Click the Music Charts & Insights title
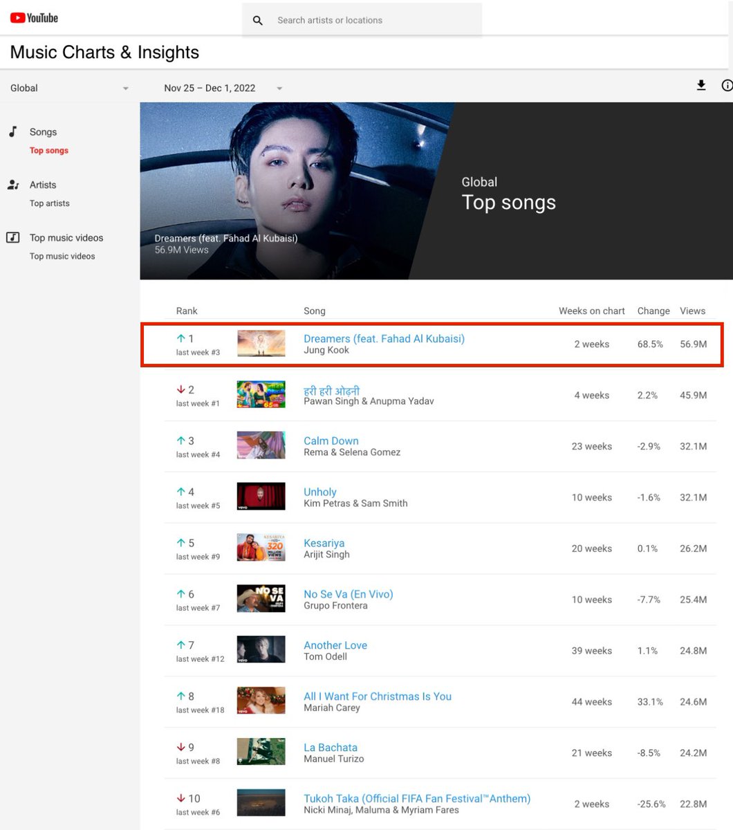The image size is (733, 830). coord(104,53)
